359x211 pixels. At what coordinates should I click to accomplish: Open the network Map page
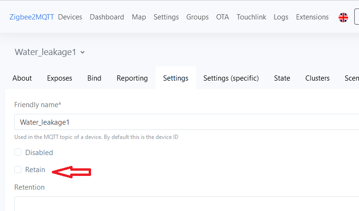[x=139, y=17]
